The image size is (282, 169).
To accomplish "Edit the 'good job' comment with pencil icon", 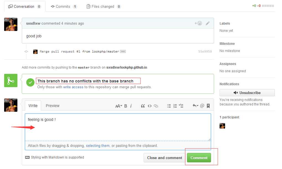I will pos(207,23).
